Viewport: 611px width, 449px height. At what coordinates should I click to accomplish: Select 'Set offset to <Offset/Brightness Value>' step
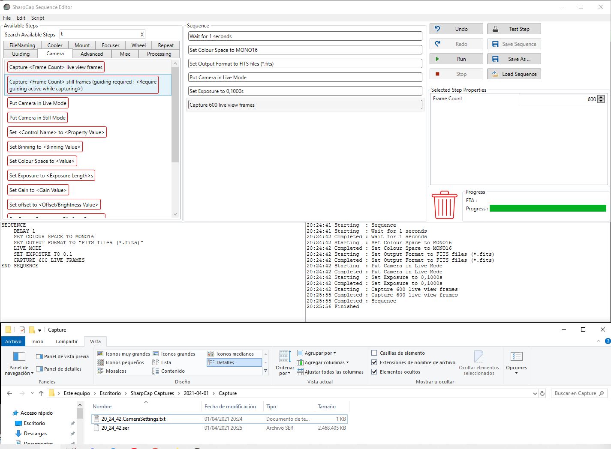tap(54, 205)
